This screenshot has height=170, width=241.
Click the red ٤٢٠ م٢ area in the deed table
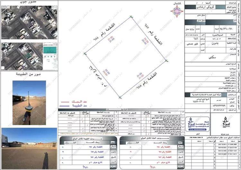click(152, 167)
